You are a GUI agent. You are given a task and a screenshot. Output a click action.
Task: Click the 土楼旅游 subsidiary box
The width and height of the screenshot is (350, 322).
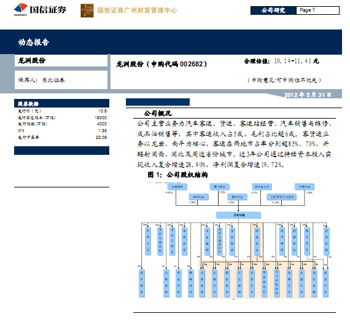166,283
